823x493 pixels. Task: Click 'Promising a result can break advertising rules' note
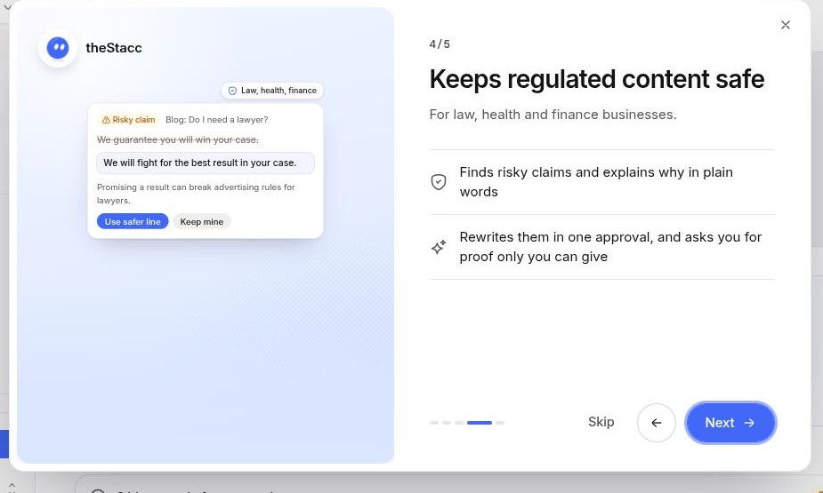click(x=196, y=194)
